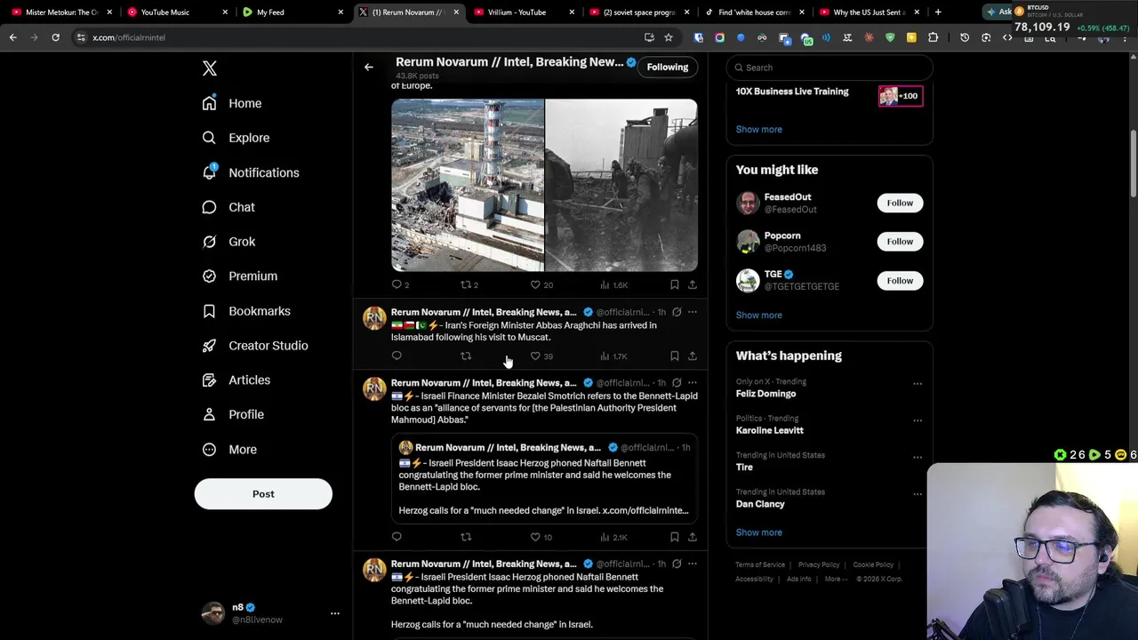Reply to the Araghchi Islamabad post
The height and width of the screenshot is (640, 1138).
(397, 356)
